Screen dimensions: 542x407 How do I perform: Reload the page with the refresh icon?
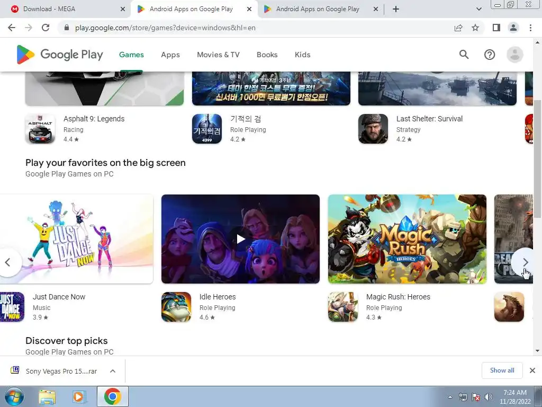[x=46, y=28]
